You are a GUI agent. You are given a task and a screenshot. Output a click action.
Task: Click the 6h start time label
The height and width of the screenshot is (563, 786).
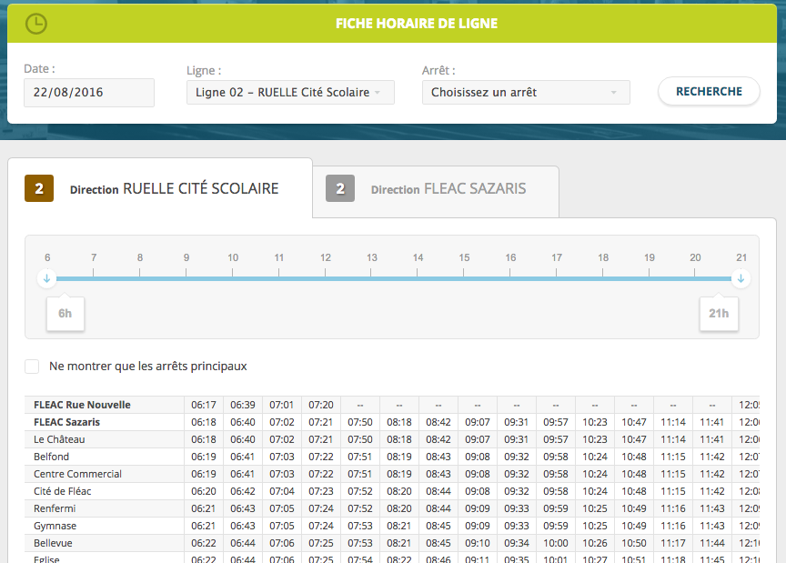click(x=65, y=313)
